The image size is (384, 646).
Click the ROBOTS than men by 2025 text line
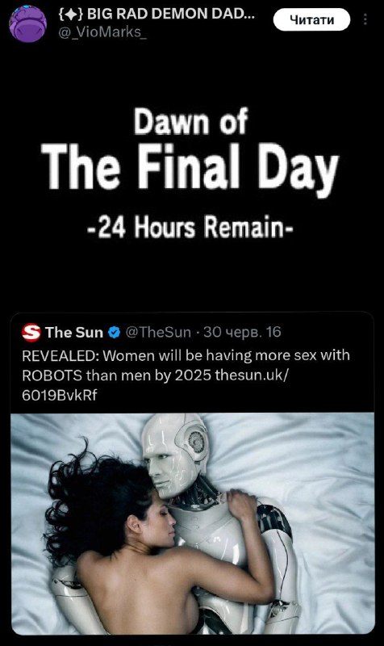(116, 375)
